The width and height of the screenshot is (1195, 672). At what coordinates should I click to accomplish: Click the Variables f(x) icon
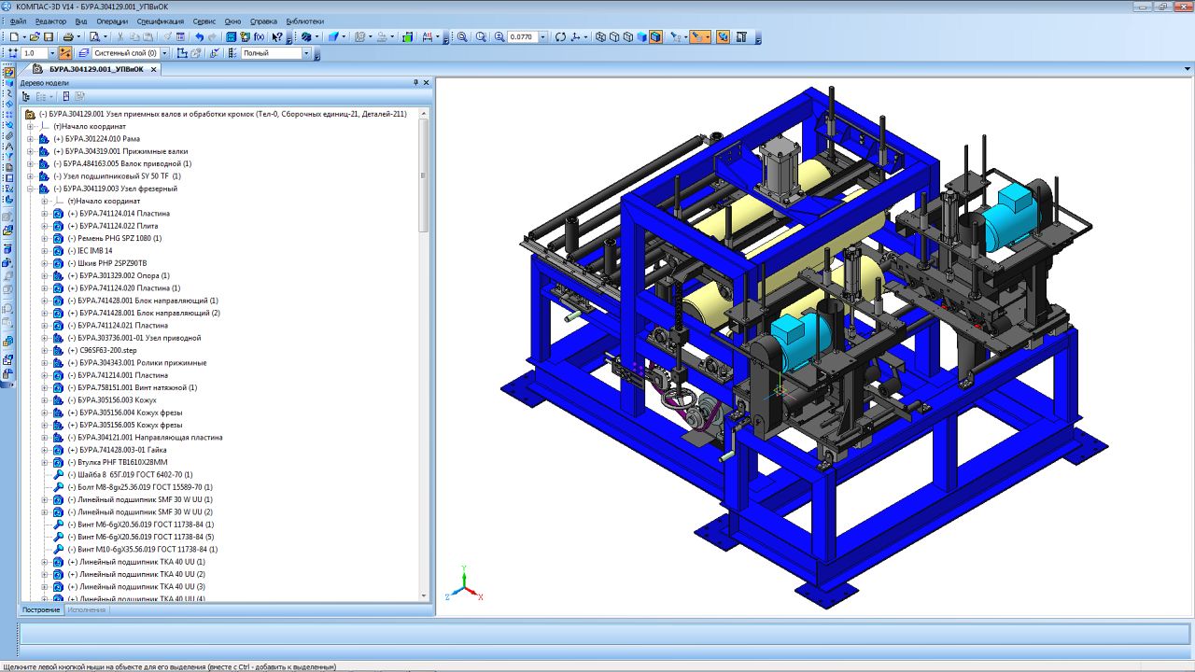(x=259, y=37)
